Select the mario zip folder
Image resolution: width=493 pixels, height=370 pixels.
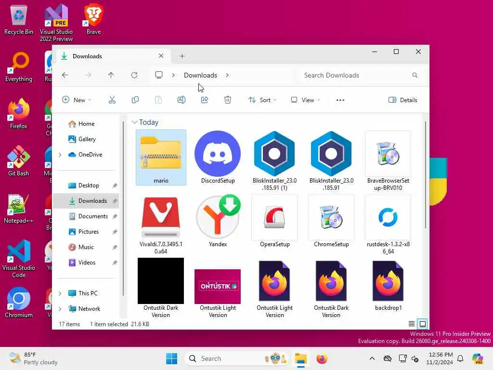pyautogui.click(x=161, y=158)
